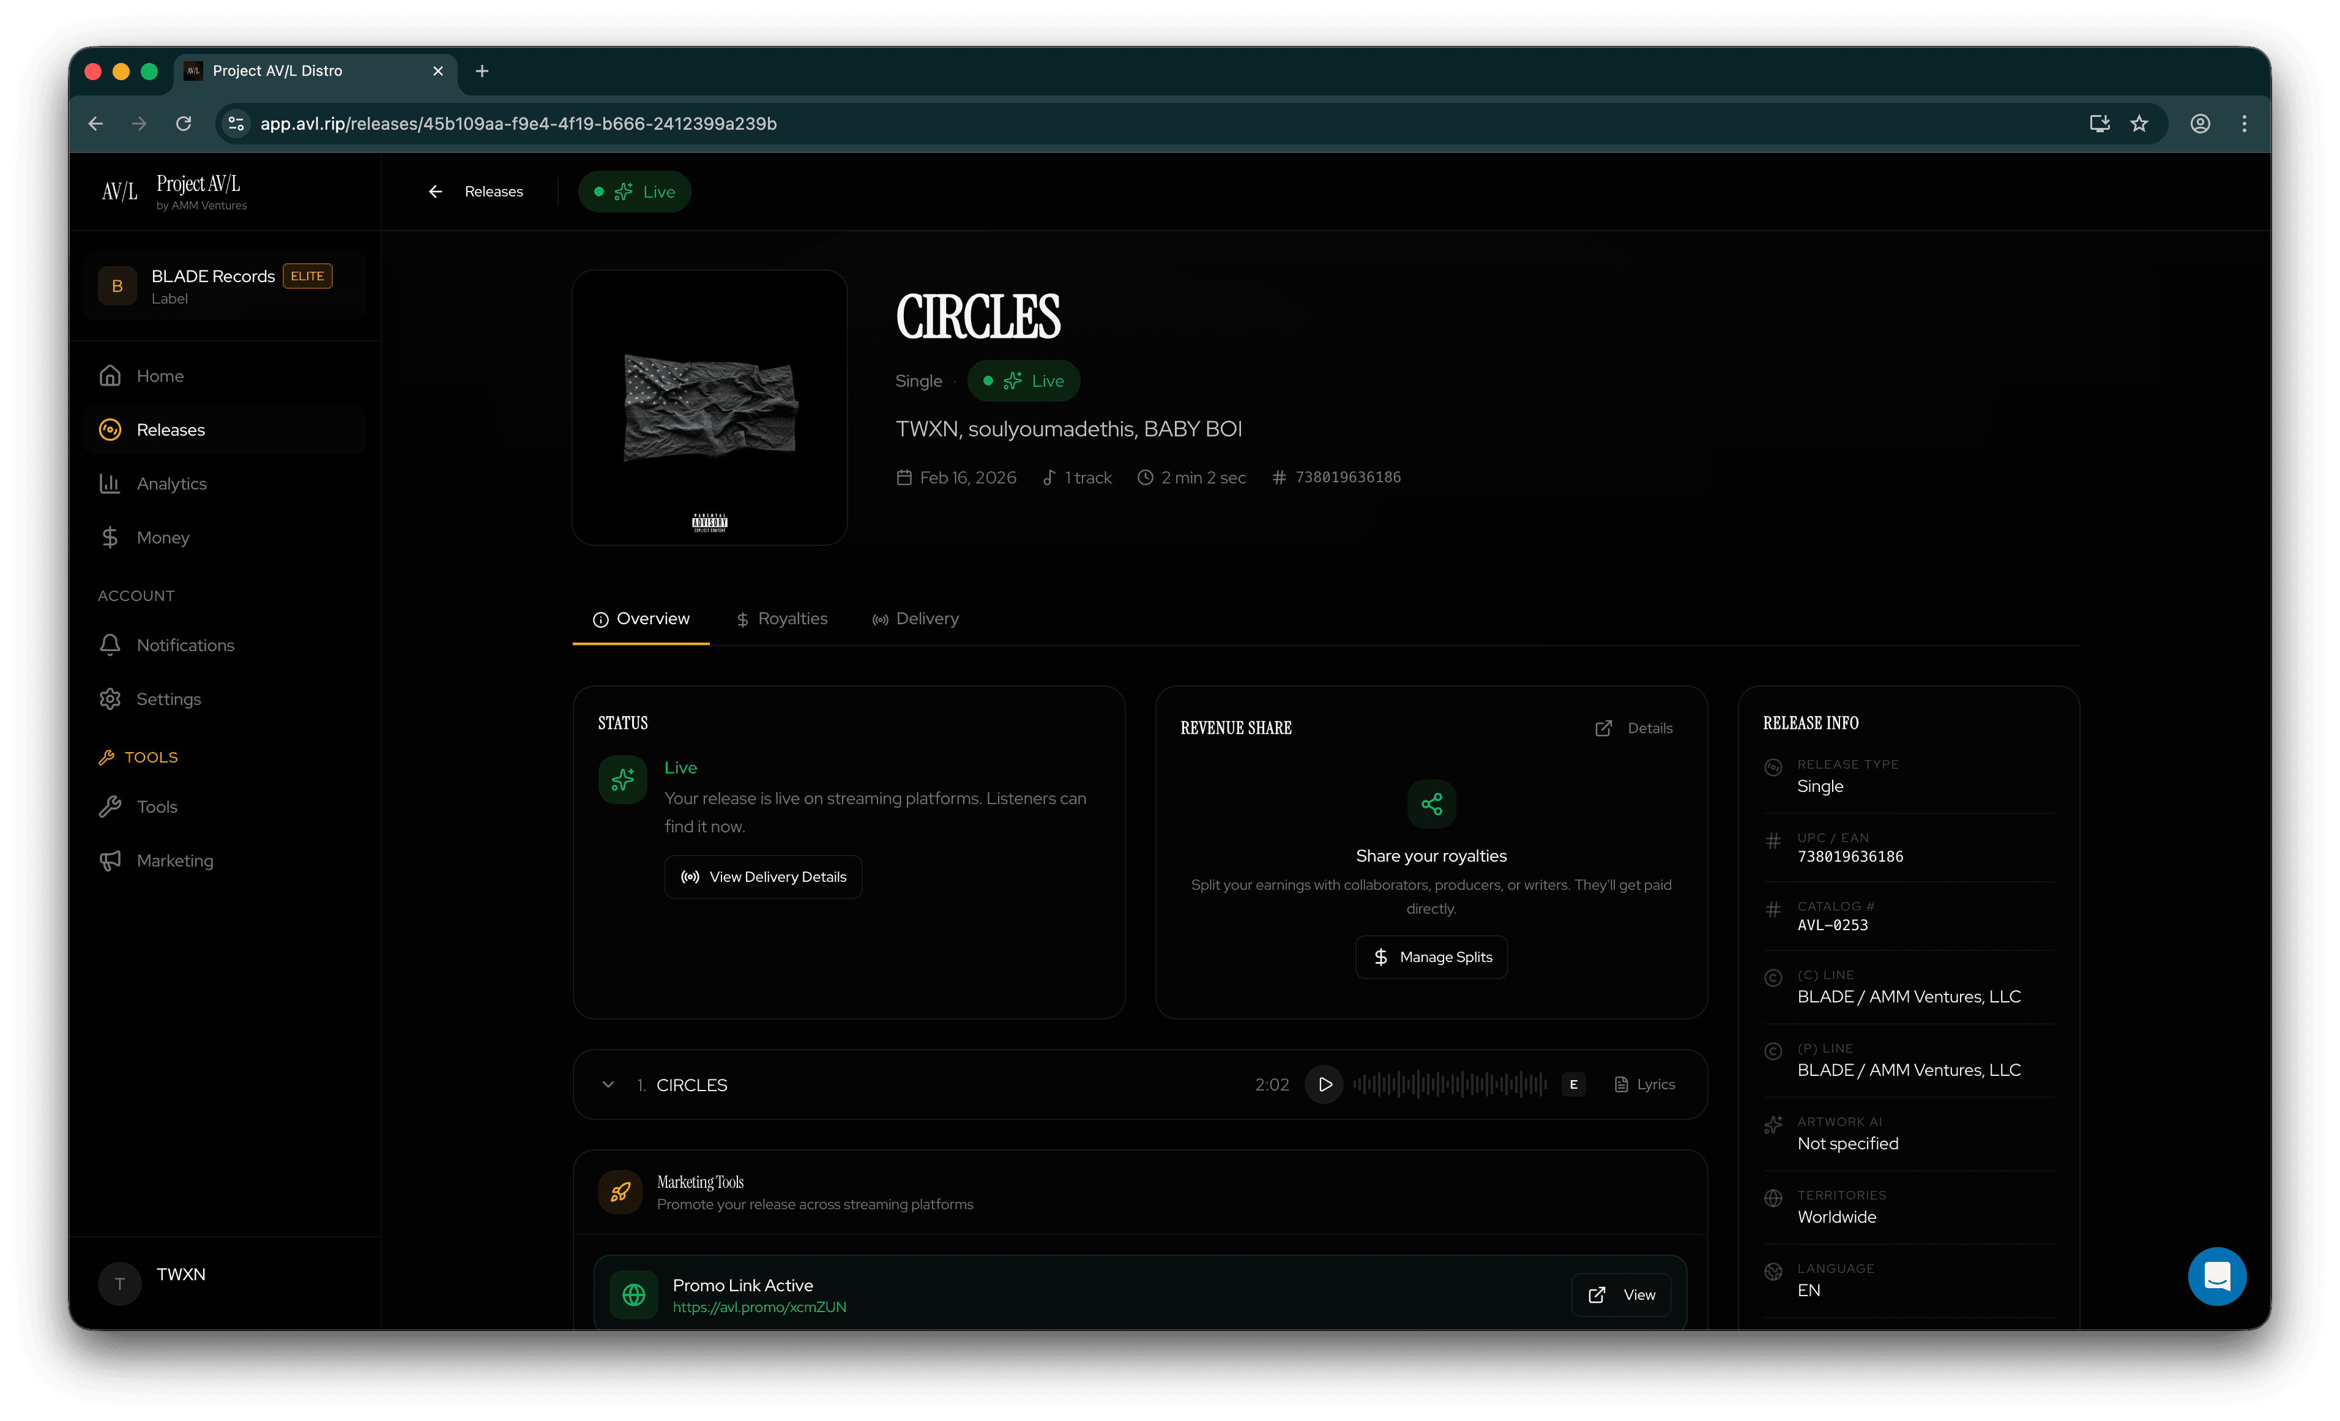The height and width of the screenshot is (1421, 2340).
Task: Click the 1 track count
Action: click(x=1089, y=478)
